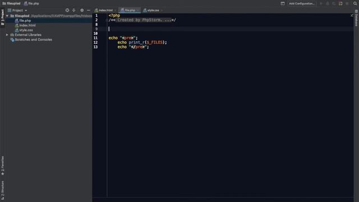
Task: Click the Stop square icon in toolbar
Action: click(x=347, y=3)
